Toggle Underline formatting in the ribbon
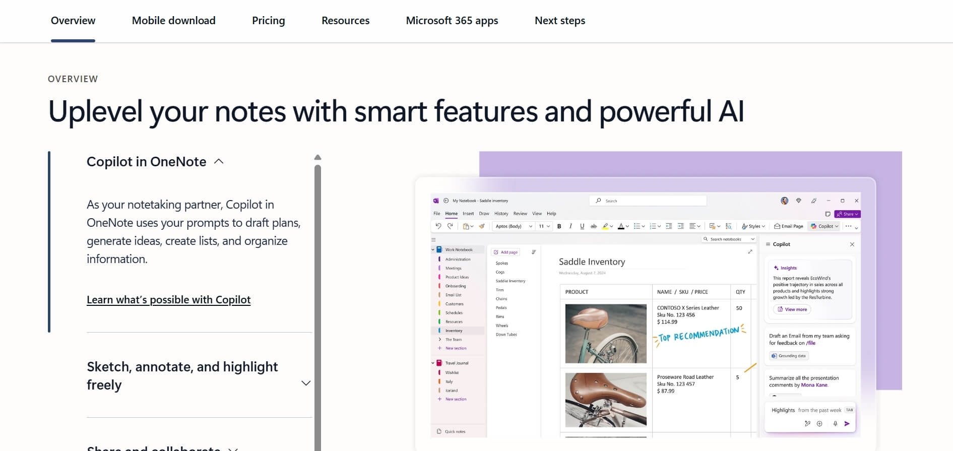The width and height of the screenshot is (953, 451). [x=582, y=226]
